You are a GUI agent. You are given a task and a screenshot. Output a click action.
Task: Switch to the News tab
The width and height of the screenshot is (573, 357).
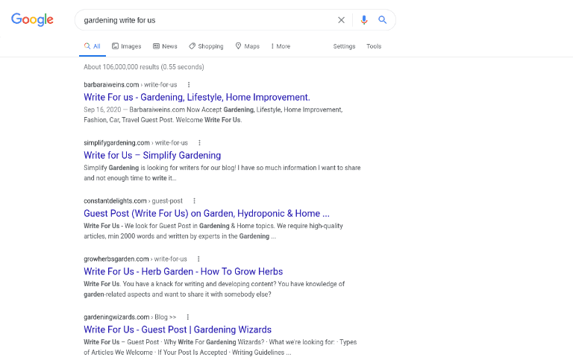click(x=165, y=46)
